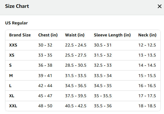Image resolution: width=164 pixels, height=114 pixels.
Task: Click neck value 18 - 18.5
Action: click(x=147, y=106)
